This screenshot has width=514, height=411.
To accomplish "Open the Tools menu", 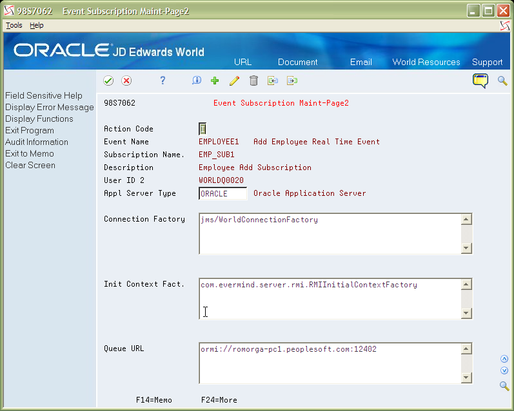I will (x=14, y=25).
